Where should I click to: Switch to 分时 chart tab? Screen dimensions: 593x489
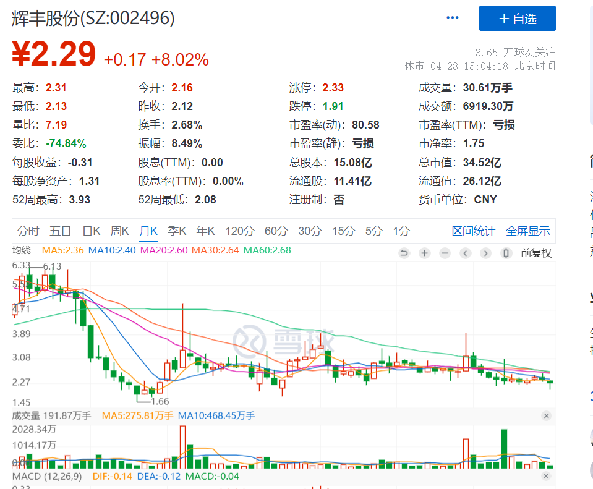28,231
